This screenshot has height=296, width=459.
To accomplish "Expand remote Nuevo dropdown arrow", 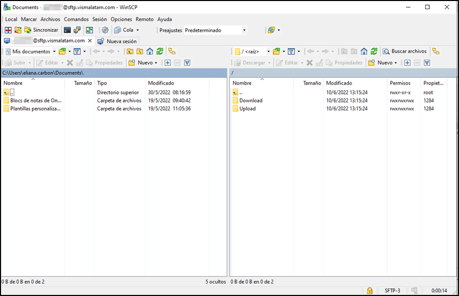I will [395, 63].
